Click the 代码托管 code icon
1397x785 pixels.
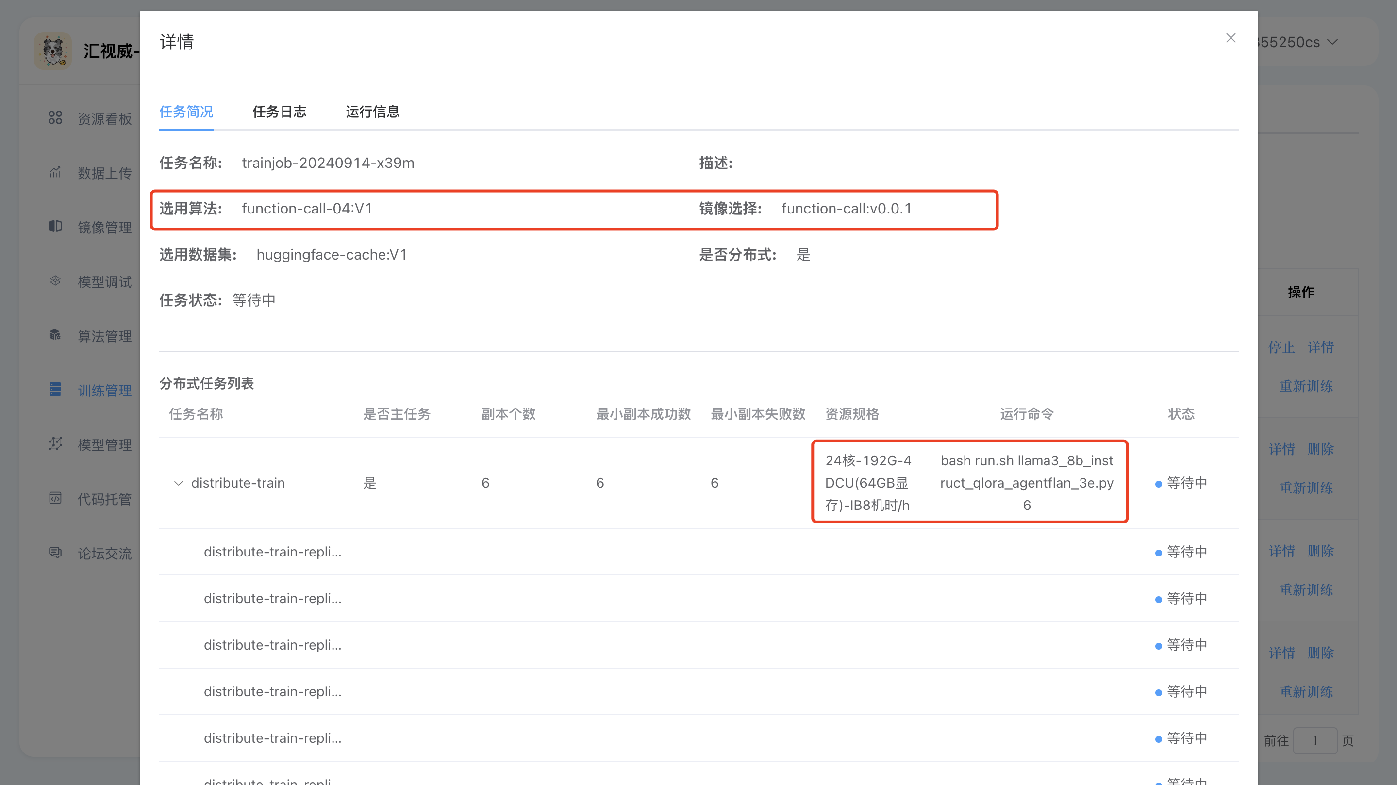point(55,498)
